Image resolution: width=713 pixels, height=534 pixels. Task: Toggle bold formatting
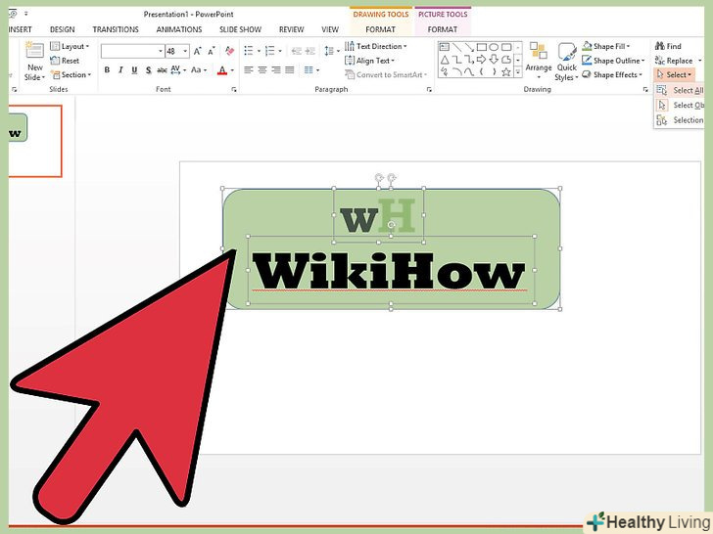107,70
